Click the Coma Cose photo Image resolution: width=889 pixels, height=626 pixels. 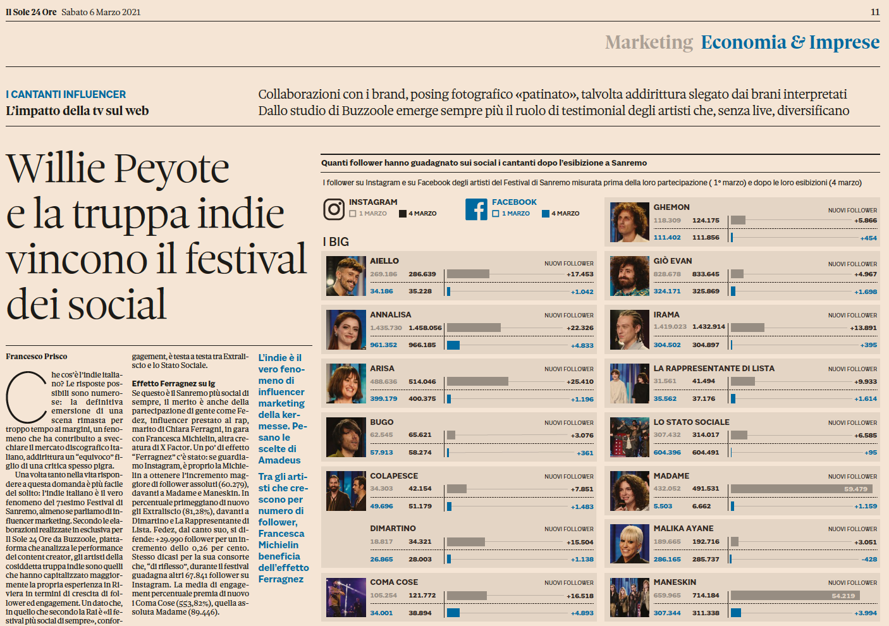click(346, 598)
